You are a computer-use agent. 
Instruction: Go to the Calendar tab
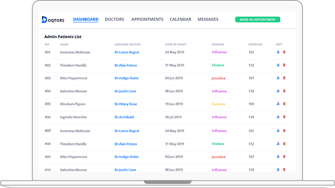[x=180, y=19]
